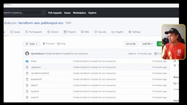Click the presenter webcam overlay
Viewport: 187px width, 105px height.
pyautogui.click(x=174, y=42)
